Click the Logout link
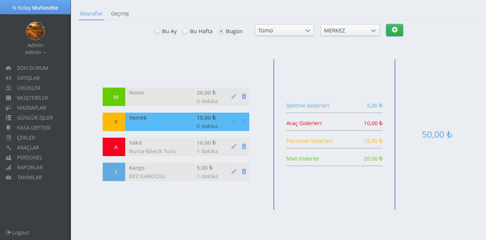This screenshot has width=486, height=240. coord(17,232)
